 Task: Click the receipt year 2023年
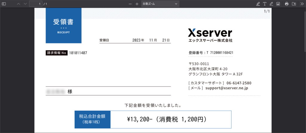pyautogui.click(x=138, y=40)
